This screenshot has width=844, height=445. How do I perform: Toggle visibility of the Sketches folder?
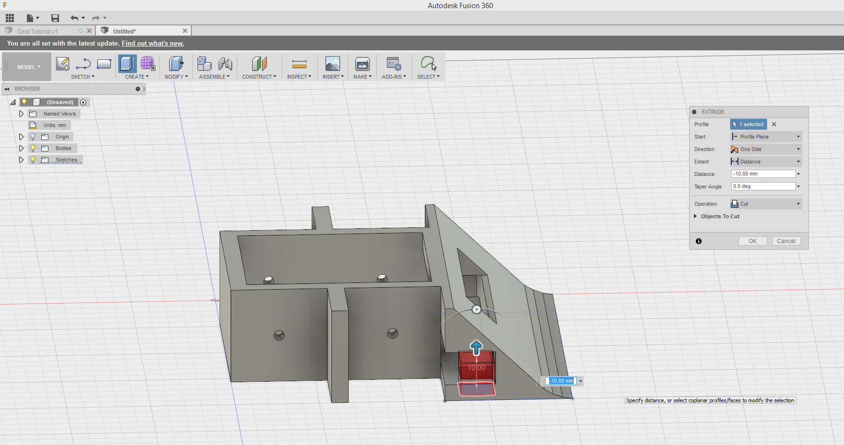click(32, 160)
